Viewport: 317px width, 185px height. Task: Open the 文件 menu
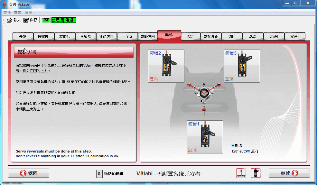point(7,13)
